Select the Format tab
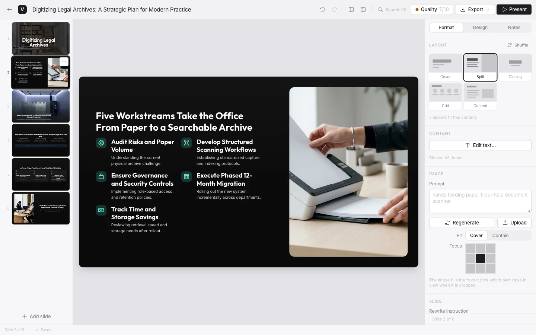 [446, 28]
